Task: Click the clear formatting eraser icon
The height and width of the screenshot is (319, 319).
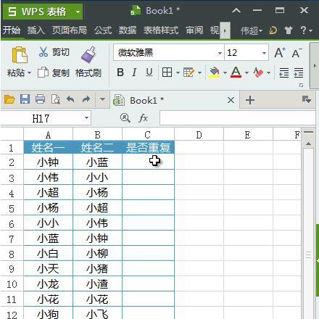Action: [x=258, y=72]
